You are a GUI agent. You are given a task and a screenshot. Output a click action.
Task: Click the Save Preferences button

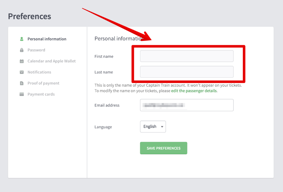pyautogui.click(x=164, y=148)
